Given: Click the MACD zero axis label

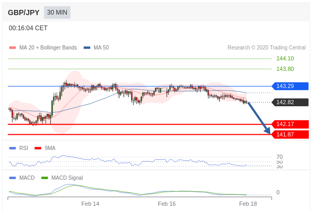Looking at the screenshot, I should (x=278, y=192).
